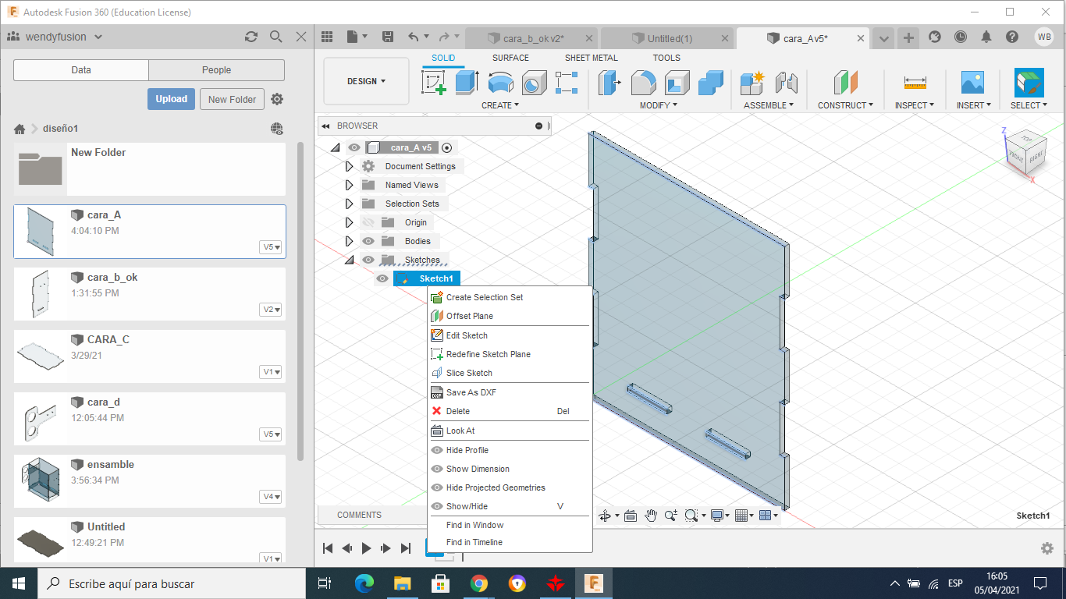Switch to the SHEET METAL tab

click(x=591, y=58)
